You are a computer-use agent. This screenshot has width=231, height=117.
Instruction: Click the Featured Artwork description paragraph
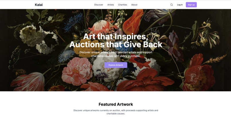[116, 112]
